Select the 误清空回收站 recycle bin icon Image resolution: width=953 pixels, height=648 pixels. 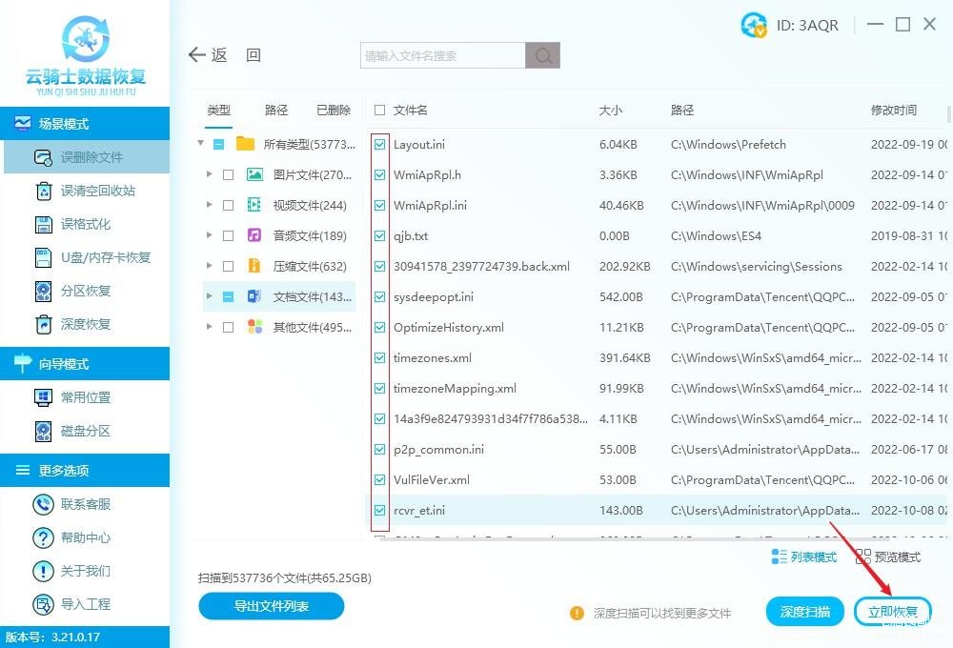click(44, 191)
